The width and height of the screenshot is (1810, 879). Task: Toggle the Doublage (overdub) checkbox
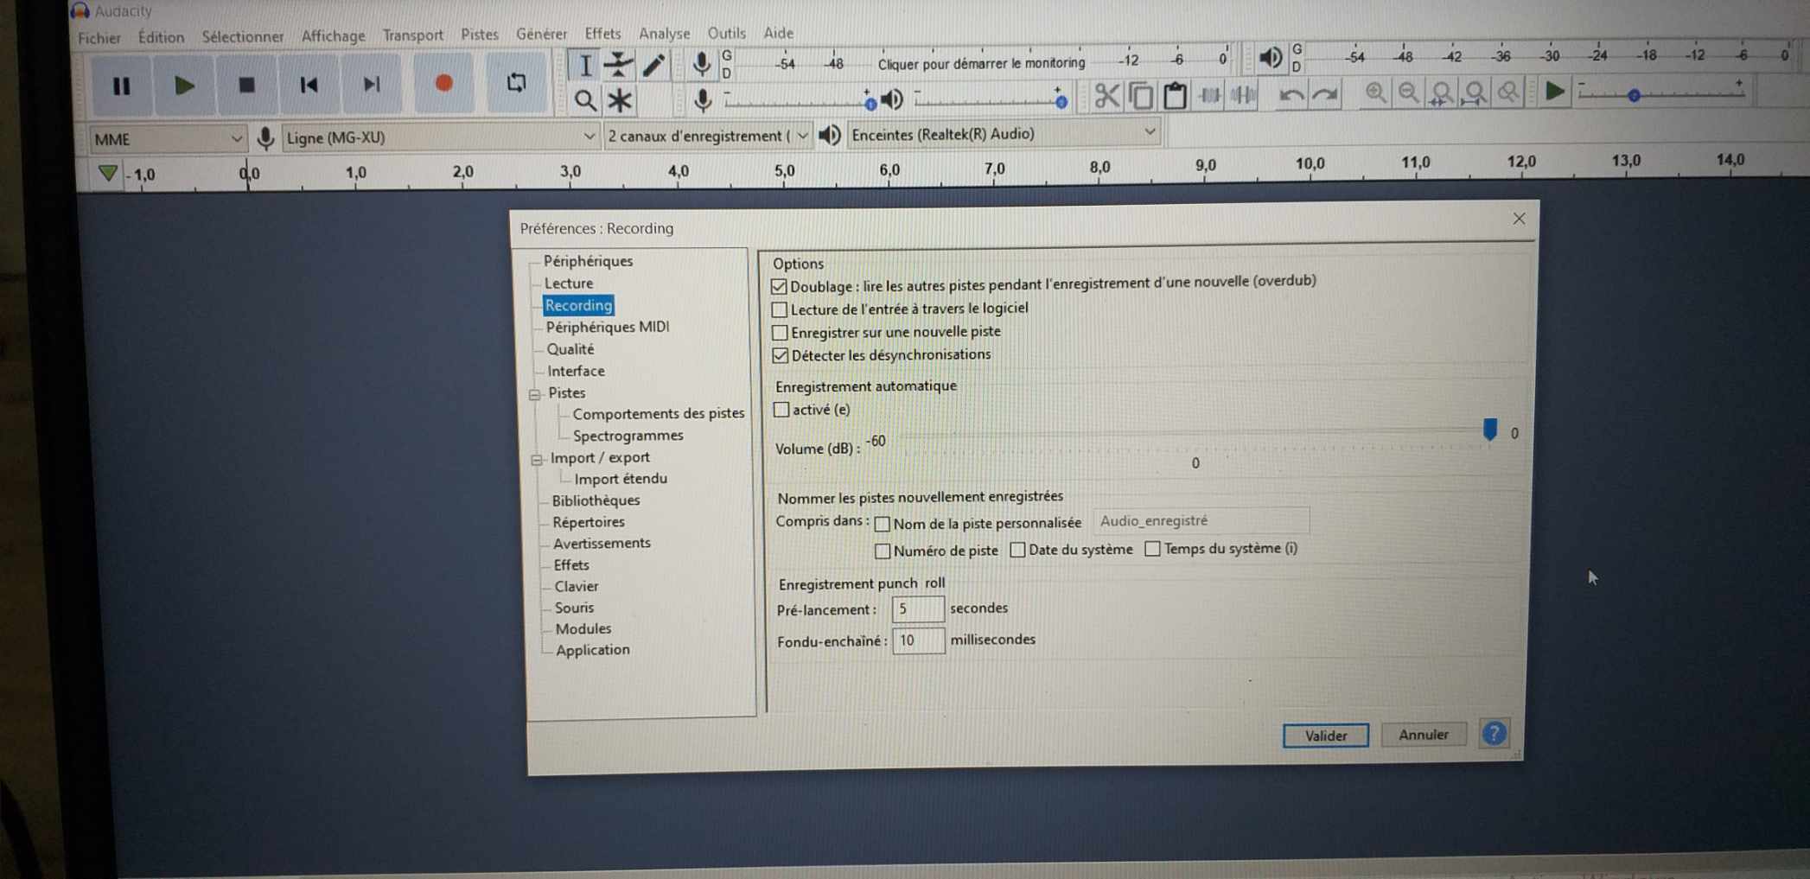[779, 286]
